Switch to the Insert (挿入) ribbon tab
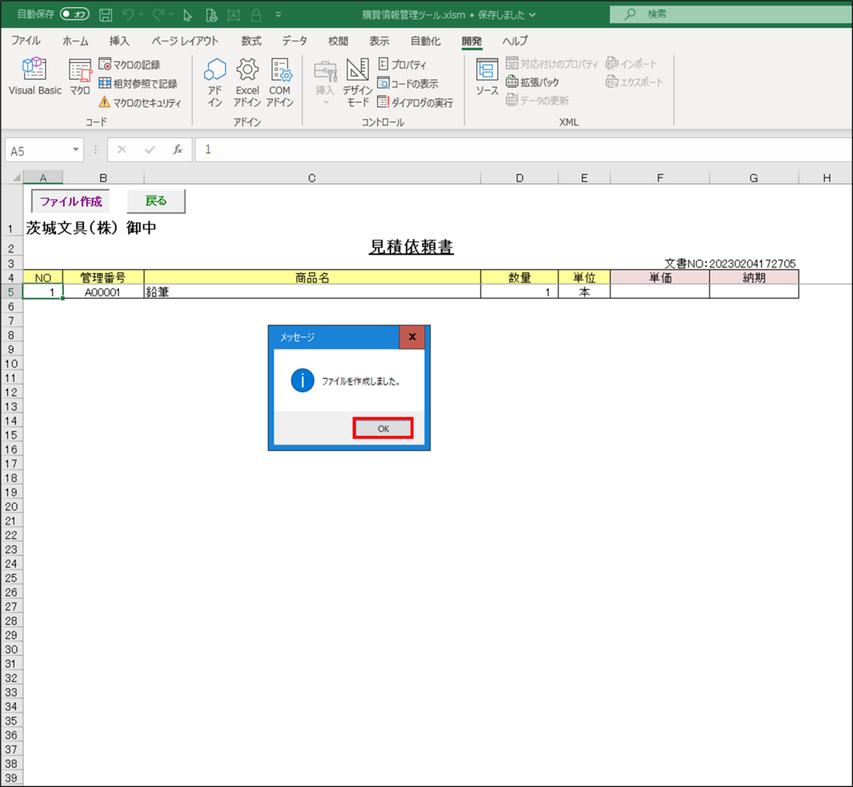Viewport: 853px width, 787px height. 119,41
